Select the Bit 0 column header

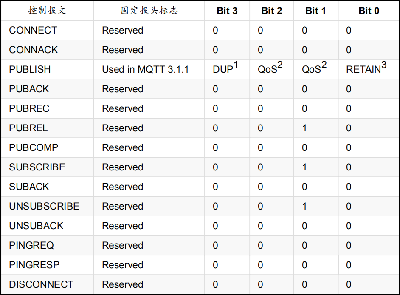[369, 11]
